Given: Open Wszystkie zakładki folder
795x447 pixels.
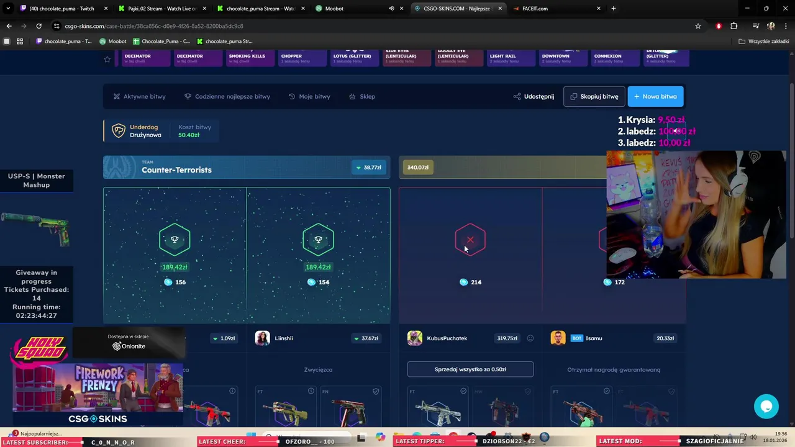Looking at the screenshot, I should 764,42.
